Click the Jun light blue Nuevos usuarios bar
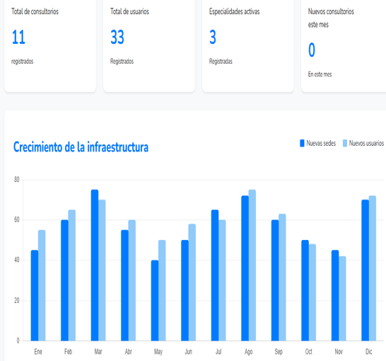The image size is (386, 361). [192, 282]
